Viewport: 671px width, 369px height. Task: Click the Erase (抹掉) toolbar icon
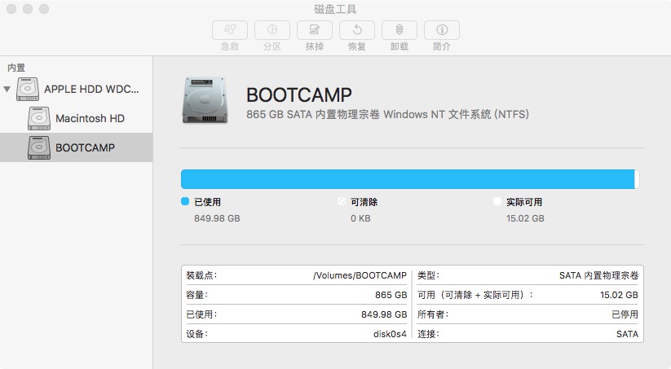pos(315,30)
